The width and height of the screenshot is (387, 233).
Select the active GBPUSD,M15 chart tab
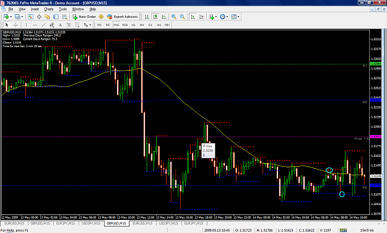click(116, 223)
